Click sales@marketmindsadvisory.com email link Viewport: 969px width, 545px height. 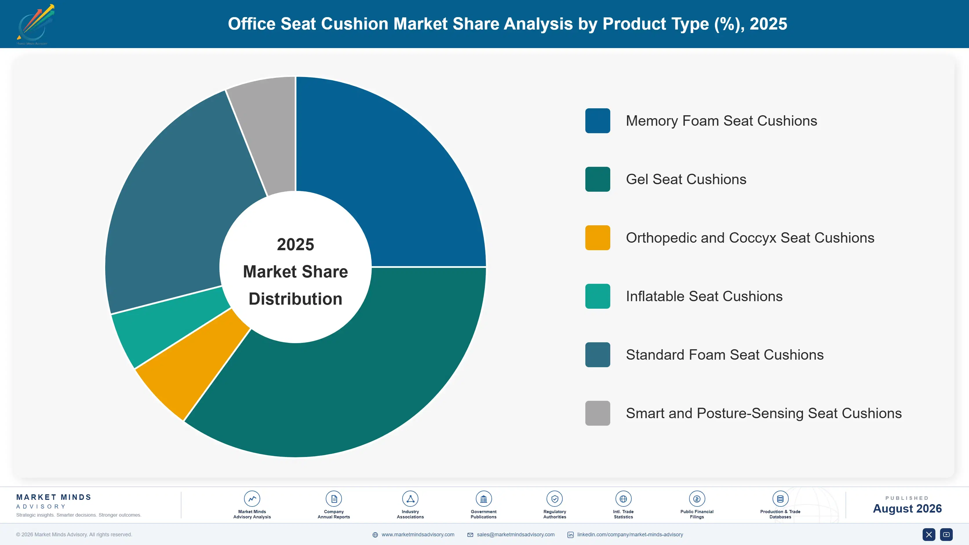click(x=516, y=535)
